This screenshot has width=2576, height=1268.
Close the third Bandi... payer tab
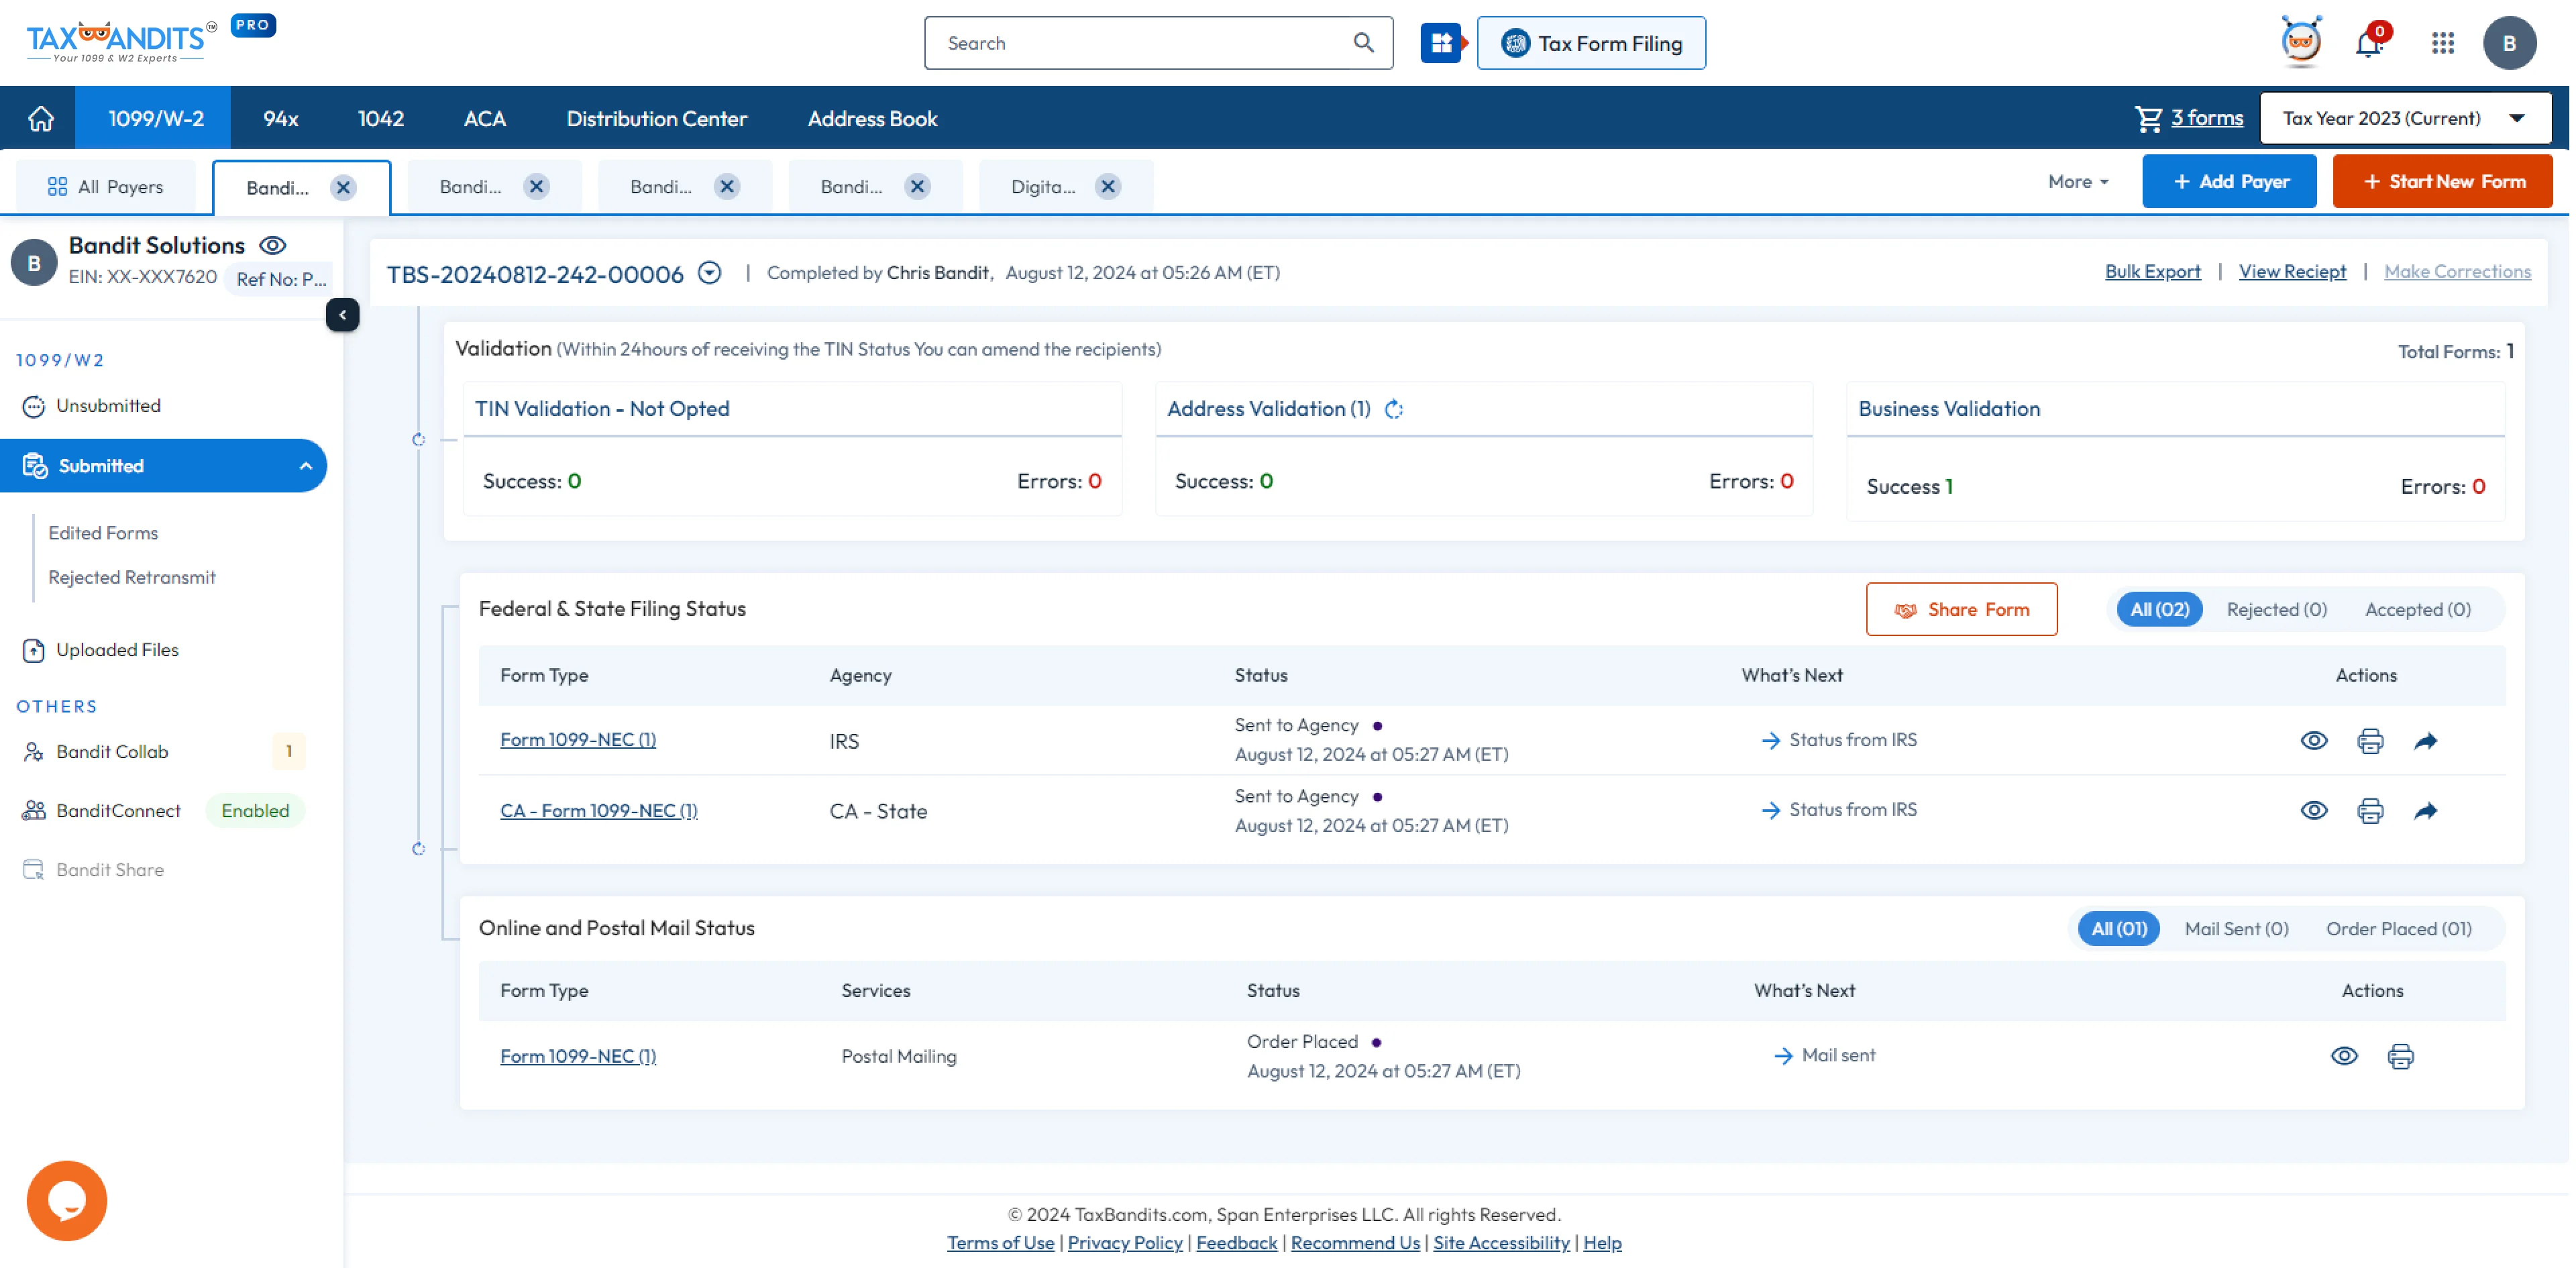[727, 187]
